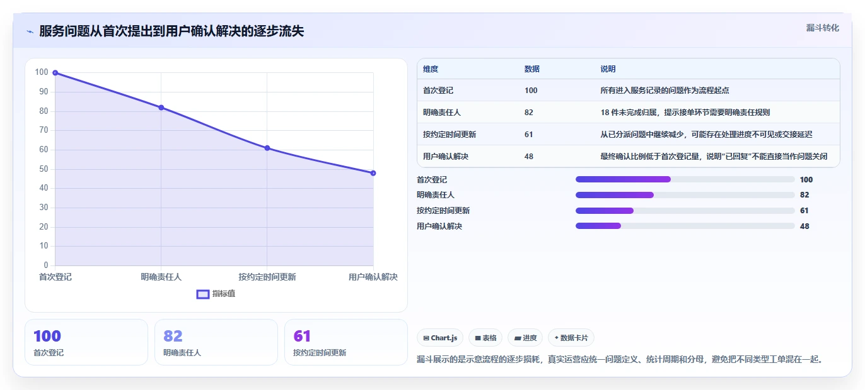Click the 数据 column header
This screenshot has height=390, width=865.
click(532, 69)
